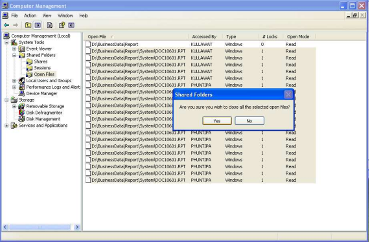Click the Removable Storage icon
Image resolution: width=370 pixels, height=242 pixels.
pyautogui.click(x=22, y=106)
